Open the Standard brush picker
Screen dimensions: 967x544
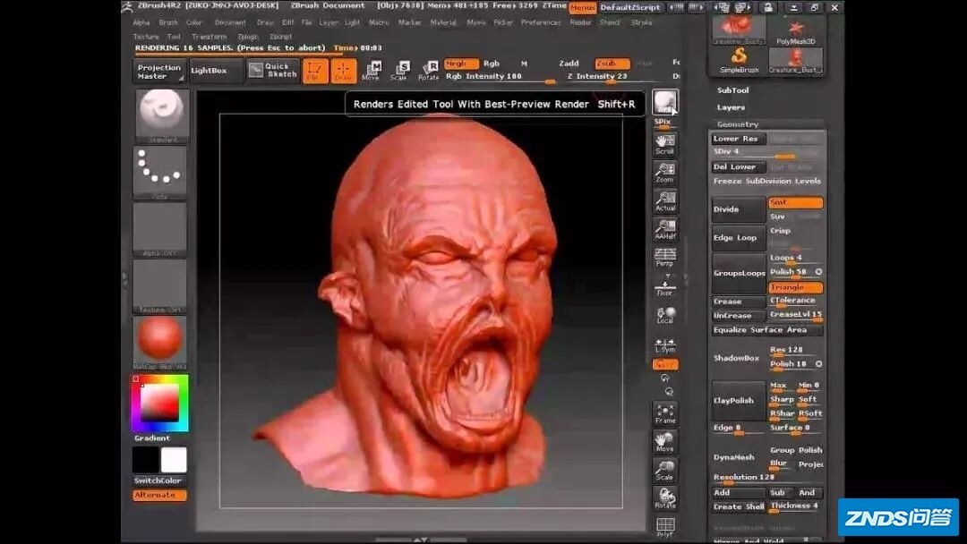161,115
